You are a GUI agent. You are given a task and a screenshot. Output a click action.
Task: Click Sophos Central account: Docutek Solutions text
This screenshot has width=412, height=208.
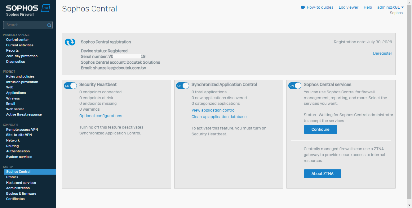pos(121,62)
